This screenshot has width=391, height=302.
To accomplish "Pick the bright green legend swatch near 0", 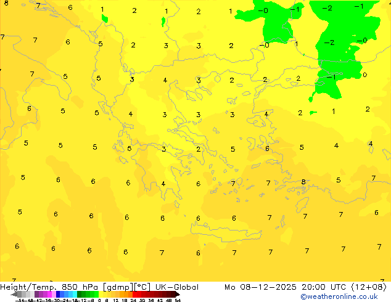I will 96,294.
